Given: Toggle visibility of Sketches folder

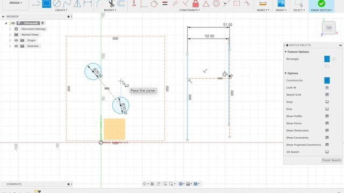Looking at the screenshot, I should 16,46.
